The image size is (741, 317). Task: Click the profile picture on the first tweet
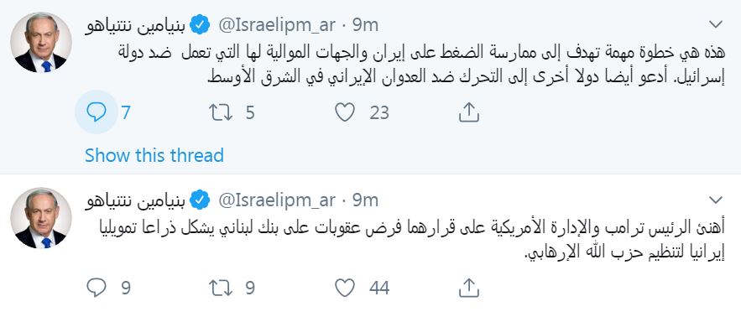point(41,43)
